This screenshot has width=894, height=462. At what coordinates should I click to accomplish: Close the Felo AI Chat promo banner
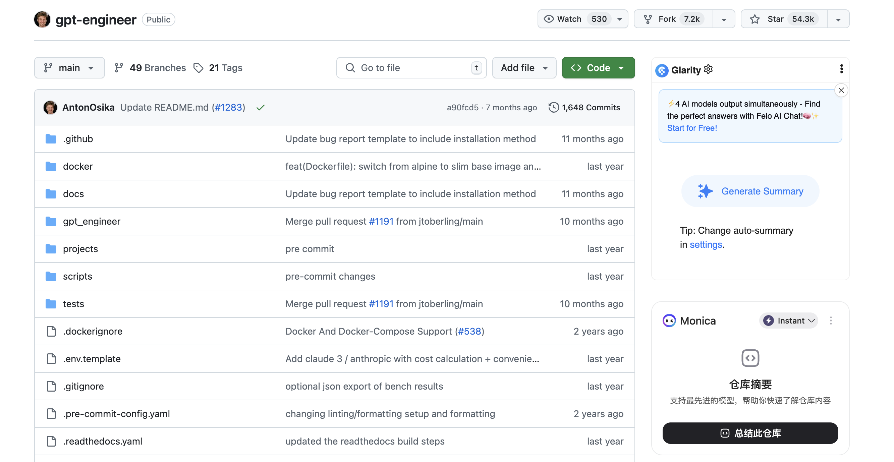[x=841, y=90]
